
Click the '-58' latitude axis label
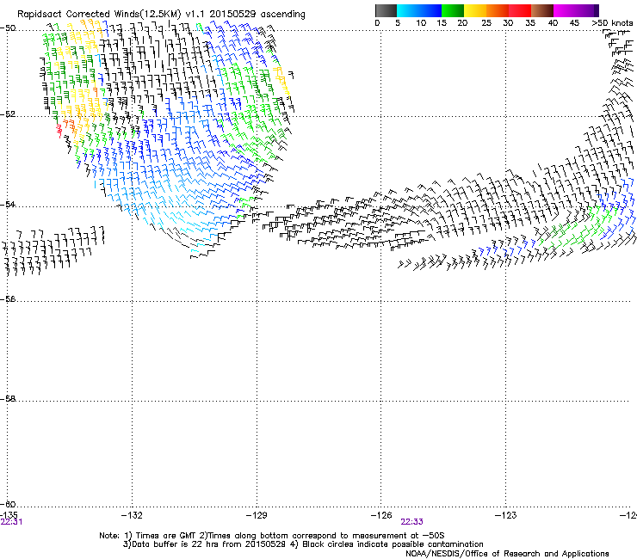[8, 399]
